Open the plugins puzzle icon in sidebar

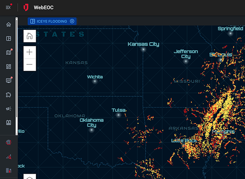pyautogui.click(x=8, y=95)
